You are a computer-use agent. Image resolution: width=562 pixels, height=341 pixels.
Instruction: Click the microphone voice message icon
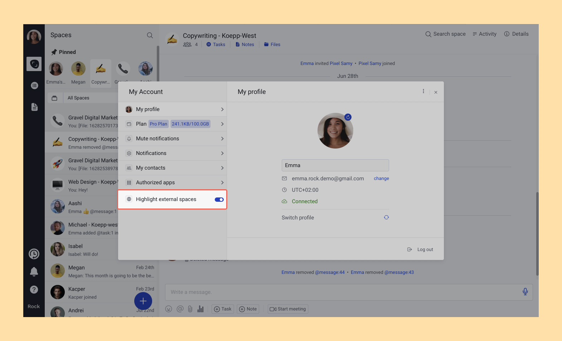[x=525, y=292]
